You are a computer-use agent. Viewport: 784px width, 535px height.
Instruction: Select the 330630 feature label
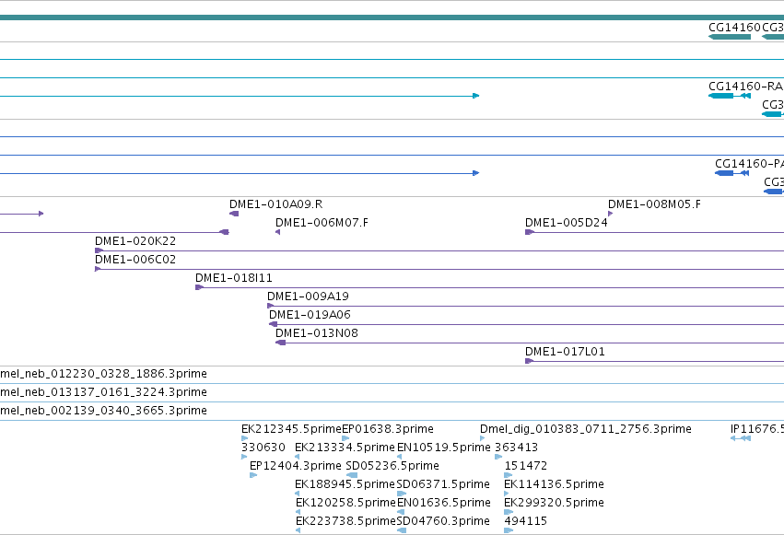coord(263,448)
